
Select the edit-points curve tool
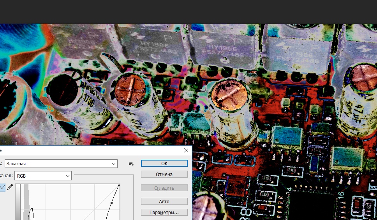(x=2, y=187)
